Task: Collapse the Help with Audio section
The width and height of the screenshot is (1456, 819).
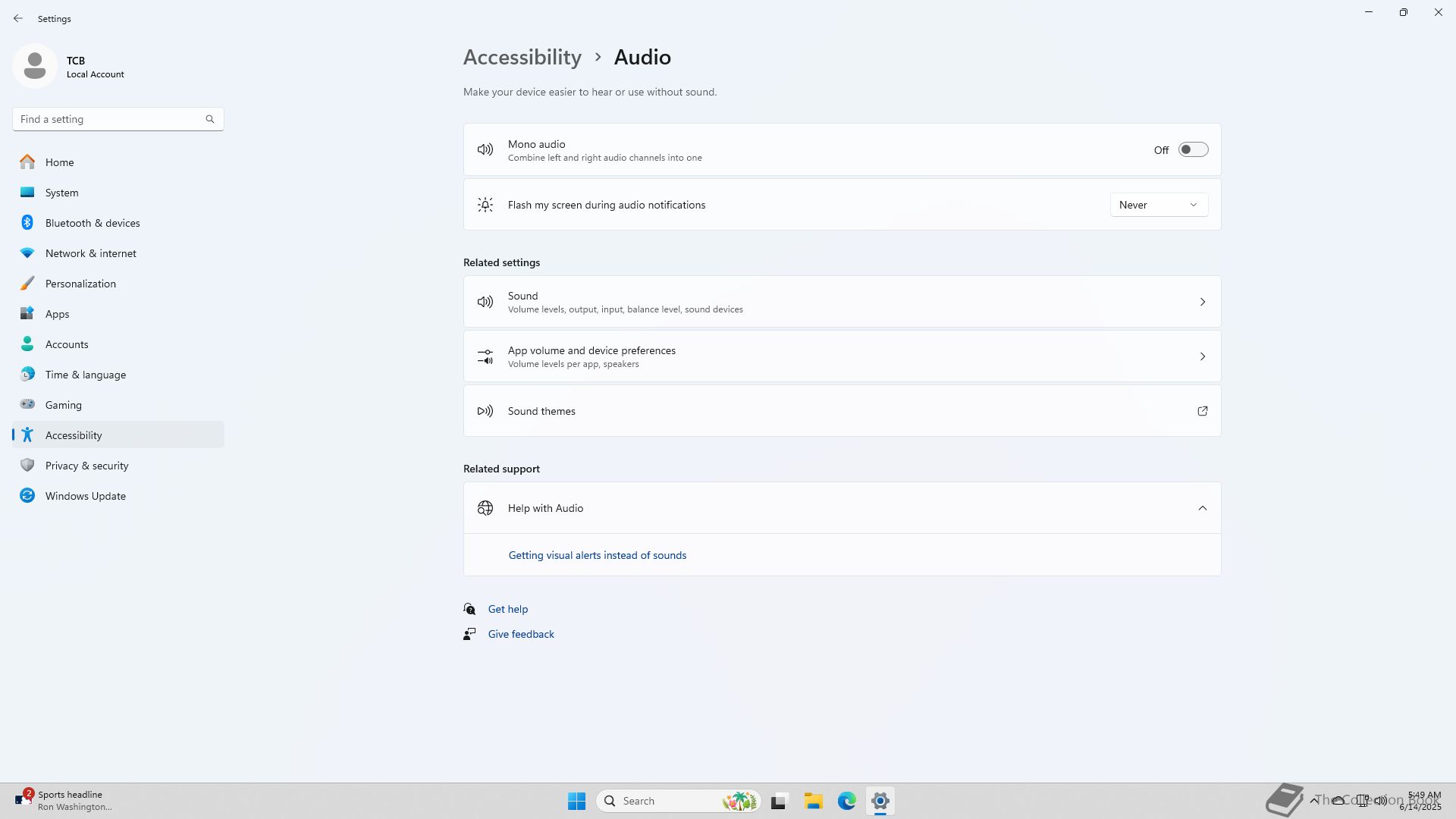Action: [x=1202, y=508]
